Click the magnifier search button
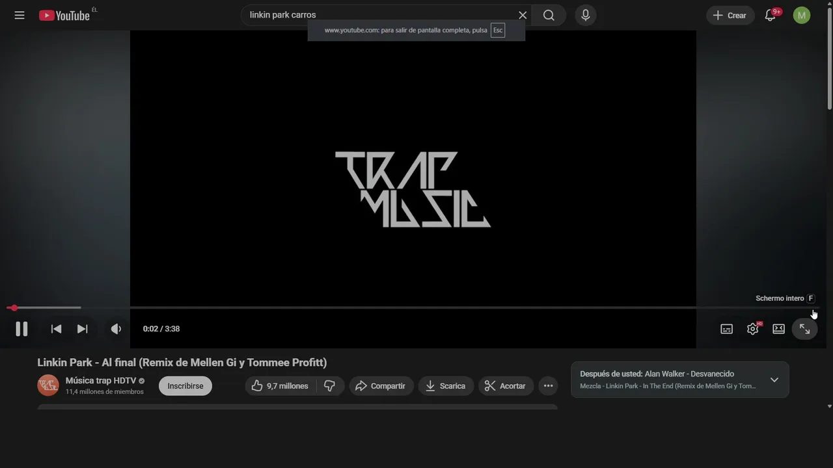Viewport: 833px width, 468px height. tap(549, 15)
